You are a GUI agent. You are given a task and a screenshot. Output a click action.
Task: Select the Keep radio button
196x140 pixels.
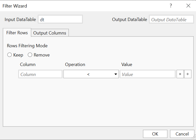(10, 55)
